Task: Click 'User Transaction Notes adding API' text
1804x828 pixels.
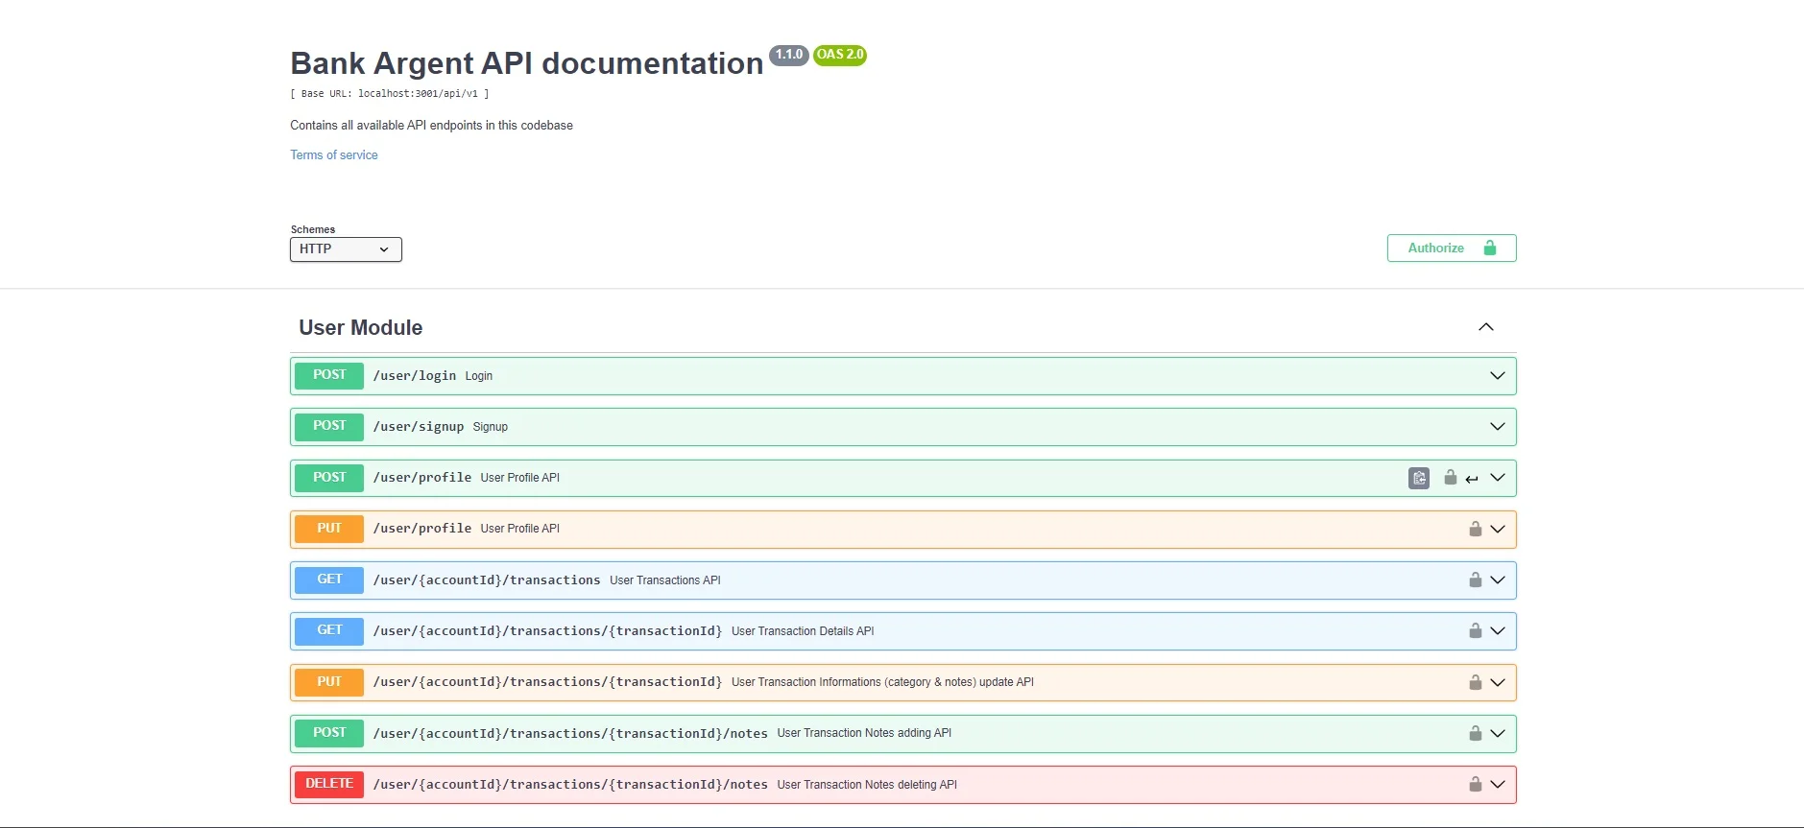Action: tap(864, 733)
